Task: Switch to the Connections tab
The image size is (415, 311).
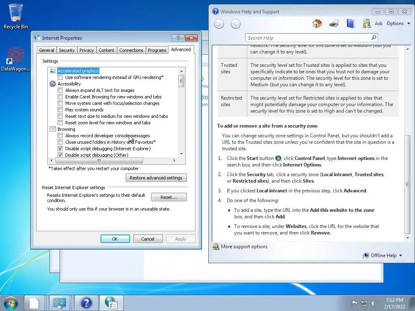Action: pyautogui.click(x=131, y=50)
